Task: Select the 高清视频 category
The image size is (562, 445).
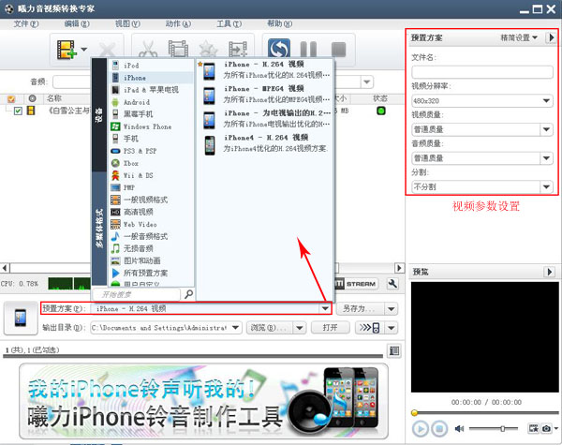Action: (x=151, y=212)
